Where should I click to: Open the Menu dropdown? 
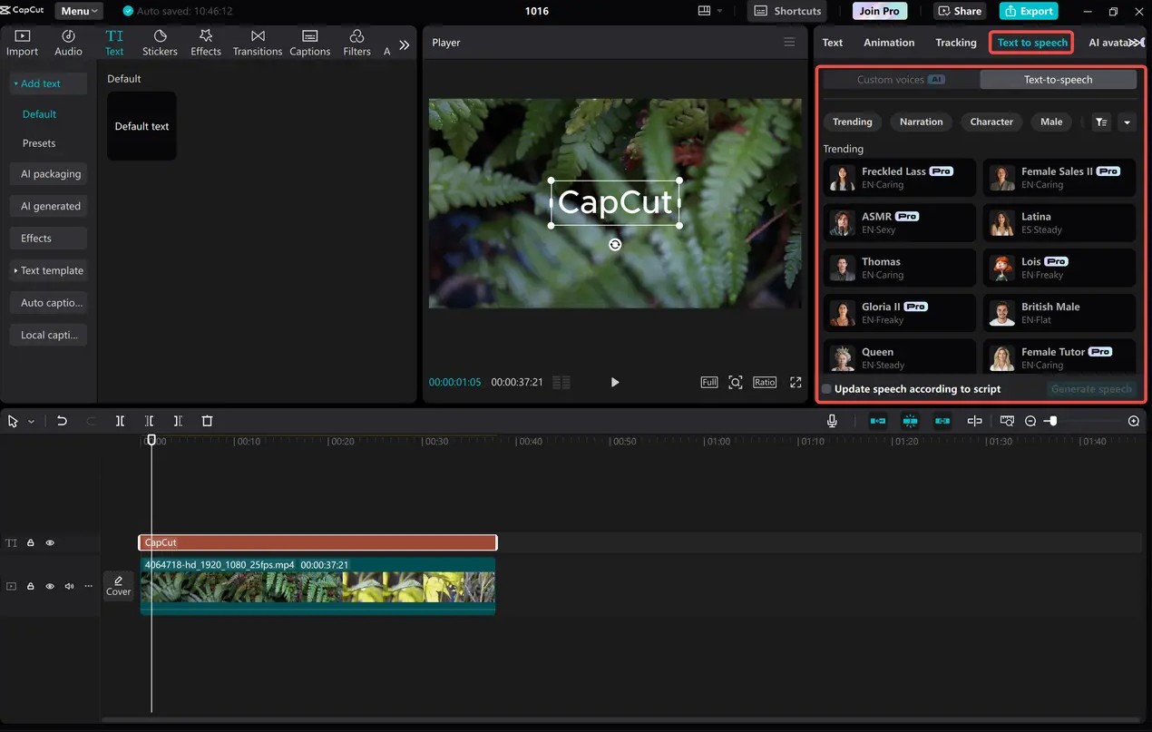click(x=80, y=11)
